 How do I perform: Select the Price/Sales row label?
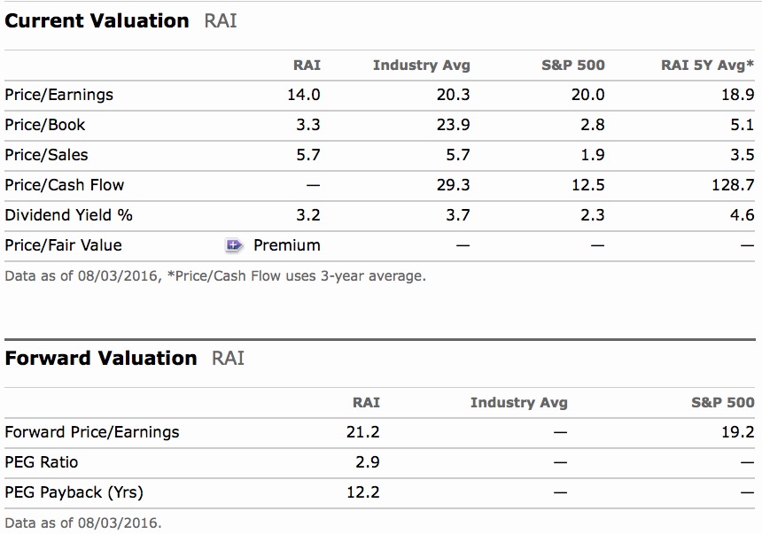tap(46, 155)
